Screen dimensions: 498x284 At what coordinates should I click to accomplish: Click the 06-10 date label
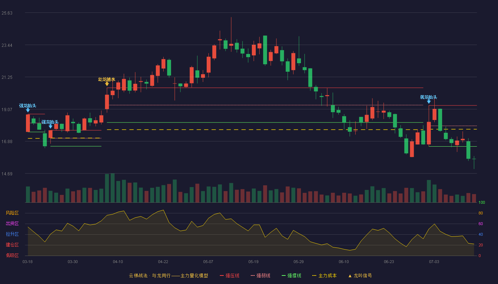[x=344, y=262]
